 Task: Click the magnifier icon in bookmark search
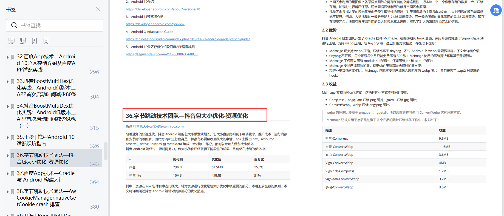pyautogui.click(x=14, y=25)
